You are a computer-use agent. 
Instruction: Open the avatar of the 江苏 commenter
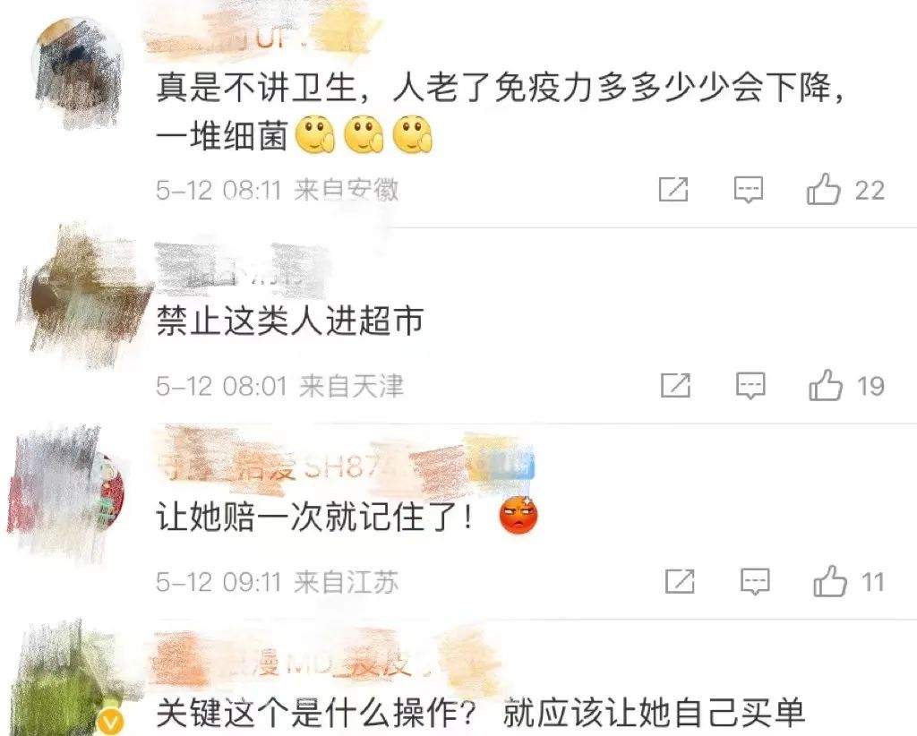pos(65,491)
